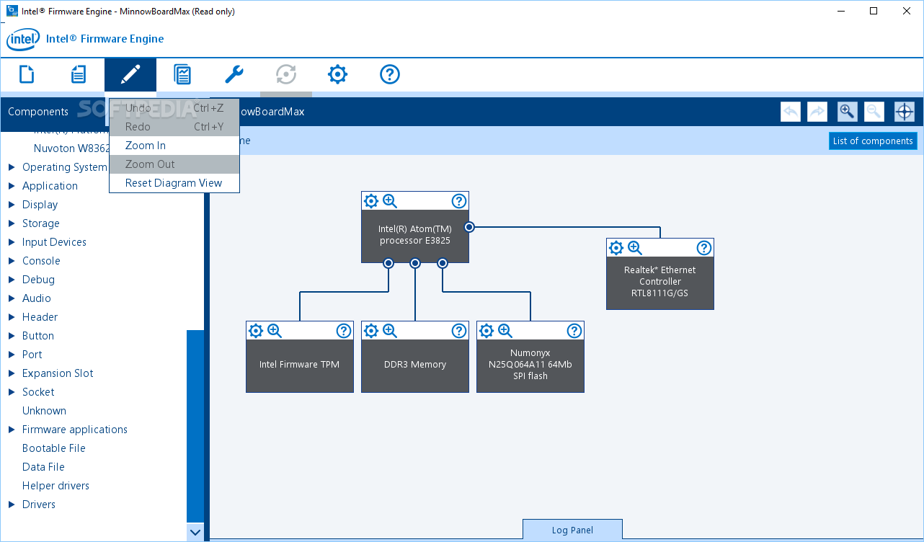Choose Zoom In from the Edit menu
The width and height of the screenshot is (924, 542).
[x=174, y=146]
